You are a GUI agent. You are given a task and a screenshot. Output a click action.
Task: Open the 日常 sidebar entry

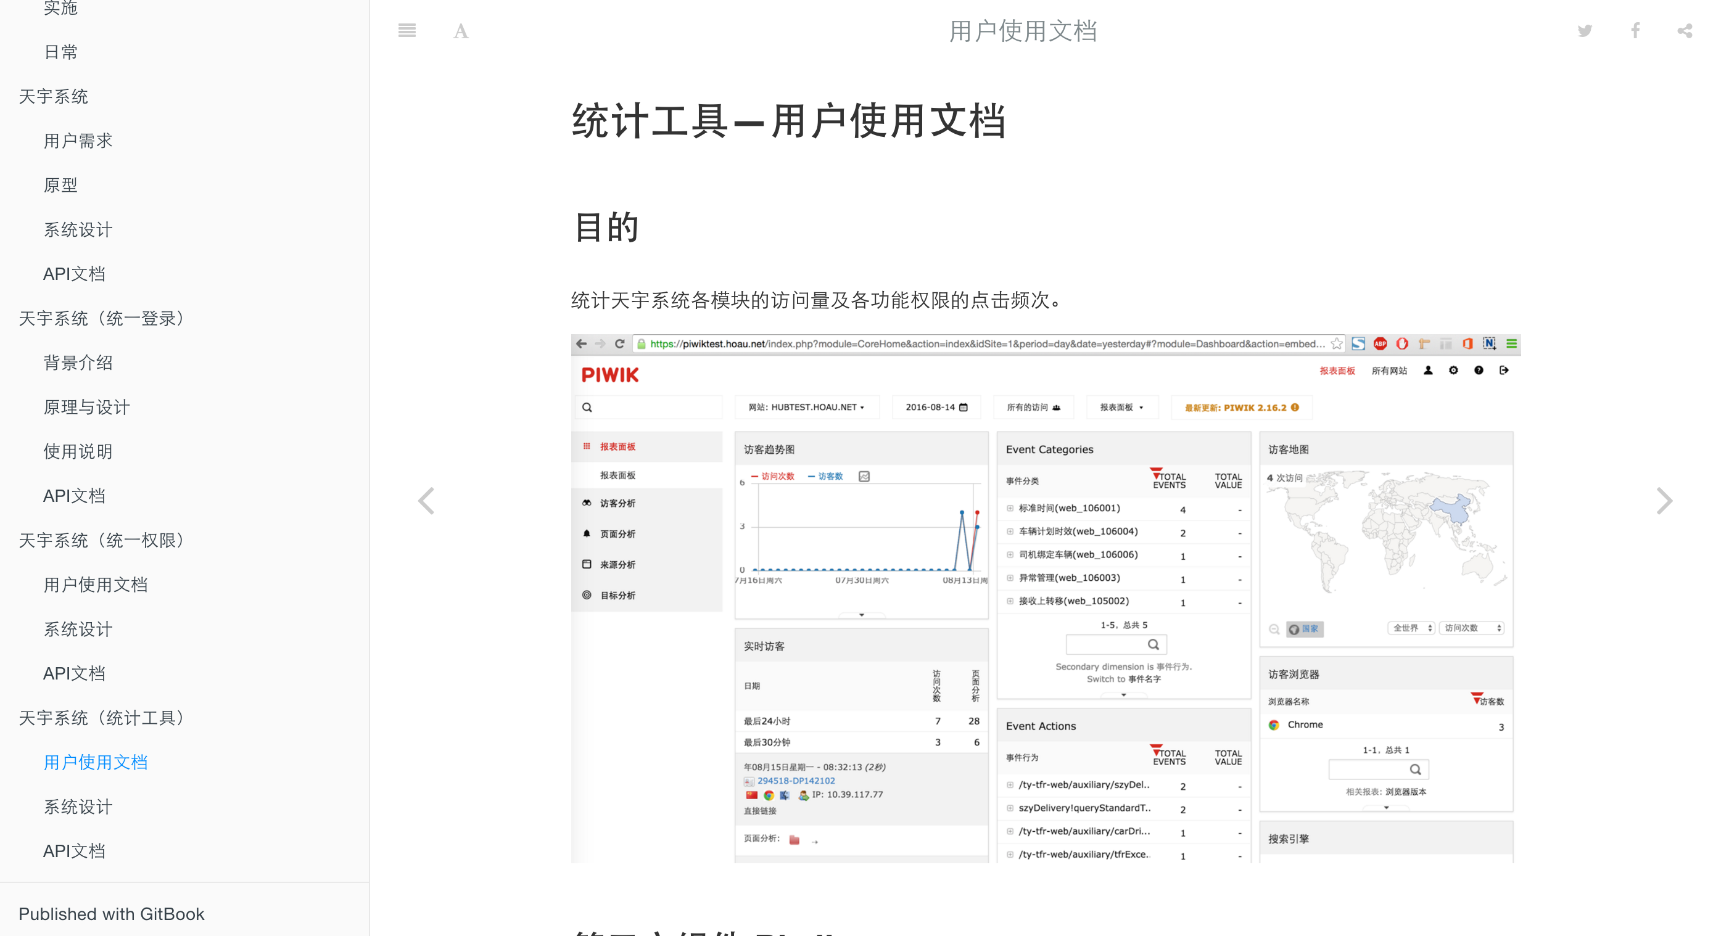[x=60, y=52]
